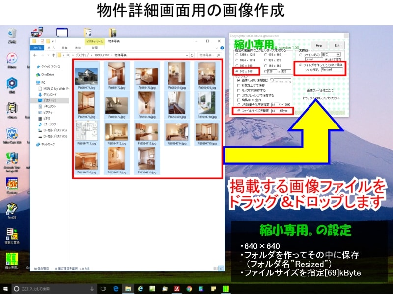Open the ホーム ribbon tab
Viewport: 393px width, 294px height.
(51, 48)
